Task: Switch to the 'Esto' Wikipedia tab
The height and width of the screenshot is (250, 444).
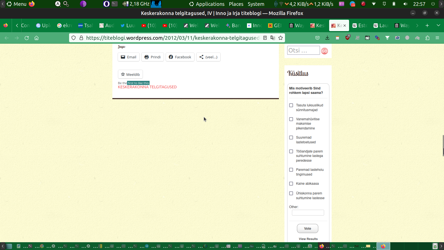Action: pyautogui.click(x=360, y=26)
